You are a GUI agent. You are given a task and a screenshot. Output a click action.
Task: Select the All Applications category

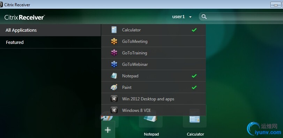click(x=50, y=30)
